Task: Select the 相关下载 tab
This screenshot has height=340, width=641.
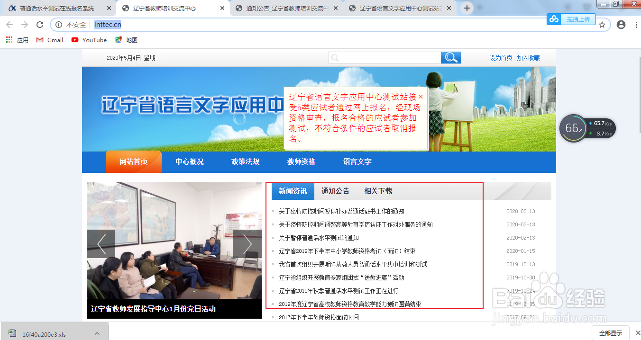Action: pos(378,191)
